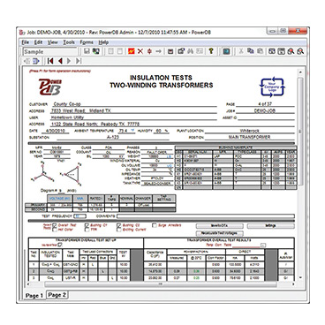
Task: Click the red lightning bolt toolbar icon
Action: pyautogui.click(x=132, y=51)
